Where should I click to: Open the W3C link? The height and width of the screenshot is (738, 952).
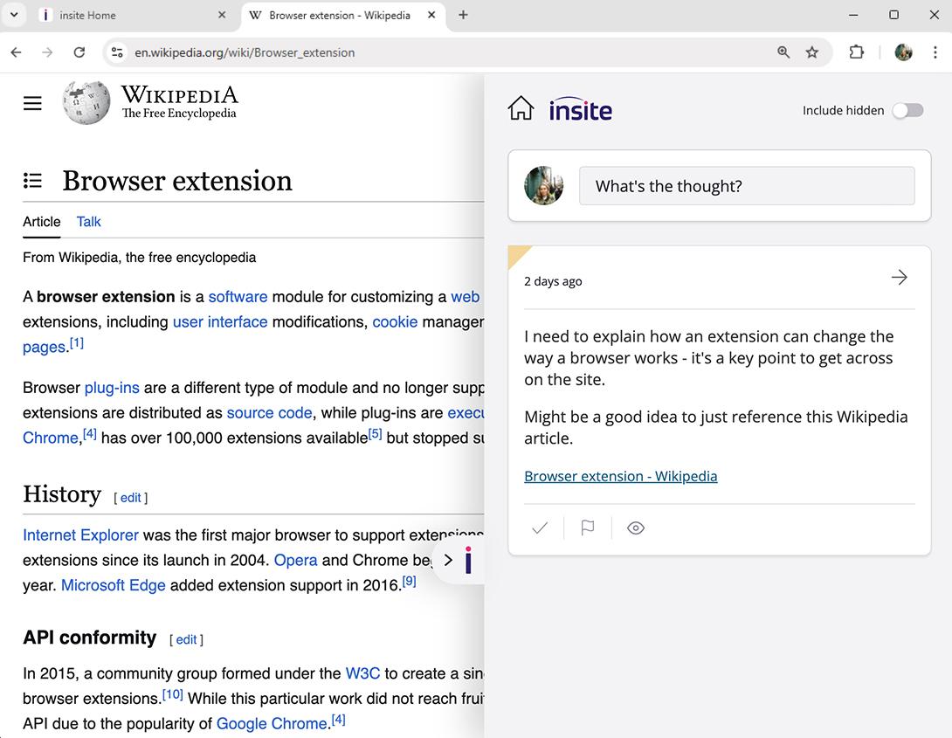click(362, 673)
